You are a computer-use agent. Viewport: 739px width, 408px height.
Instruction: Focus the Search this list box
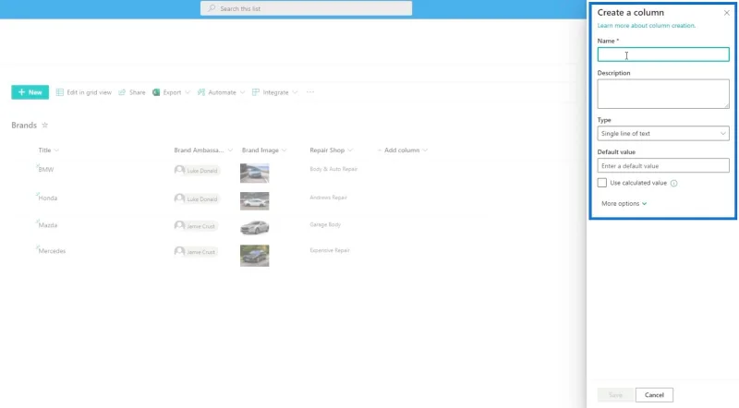[306, 8]
